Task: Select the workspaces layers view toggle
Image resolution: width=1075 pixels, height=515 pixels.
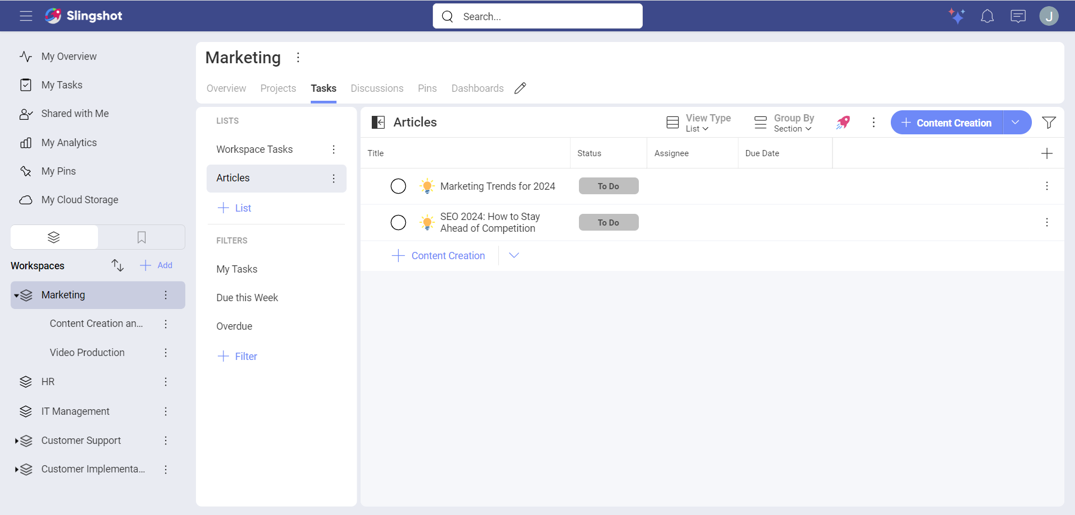Action: point(54,237)
